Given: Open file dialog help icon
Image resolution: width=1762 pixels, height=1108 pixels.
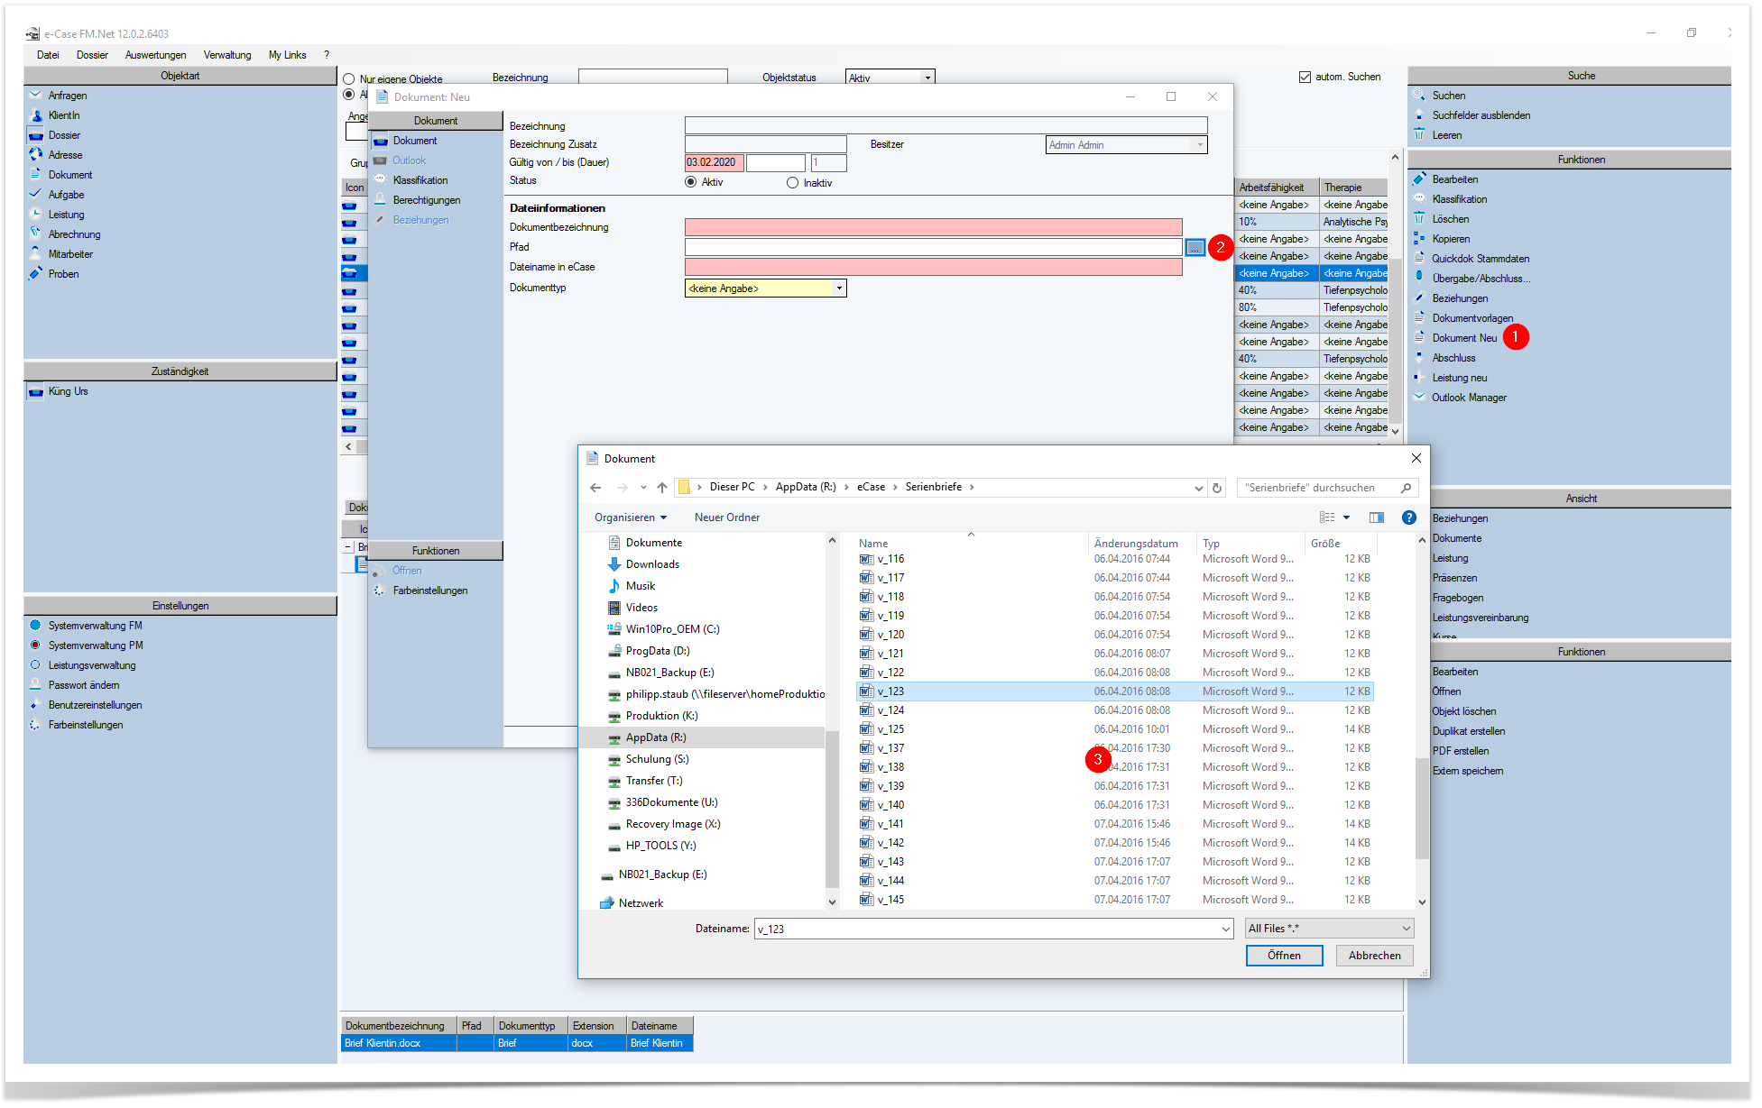Looking at the screenshot, I should click(1408, 517).
